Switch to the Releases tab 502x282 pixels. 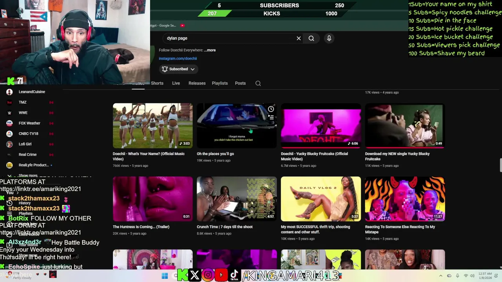(x=197, y=83)
